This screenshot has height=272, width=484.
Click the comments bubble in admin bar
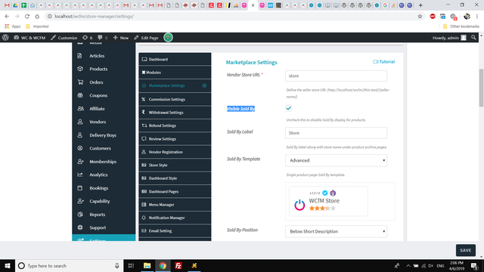pos(103,38)
